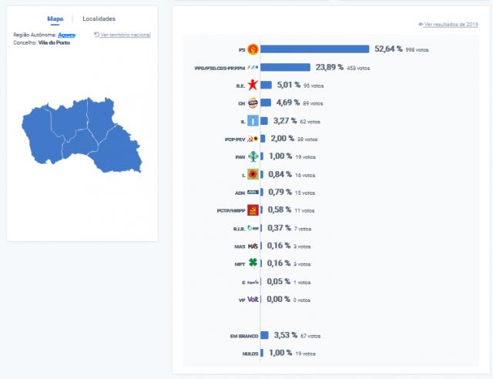This screenshot has width=493, height=379.
Task: Click the IL light-blue party icon
Action: (x=253, y=121)
